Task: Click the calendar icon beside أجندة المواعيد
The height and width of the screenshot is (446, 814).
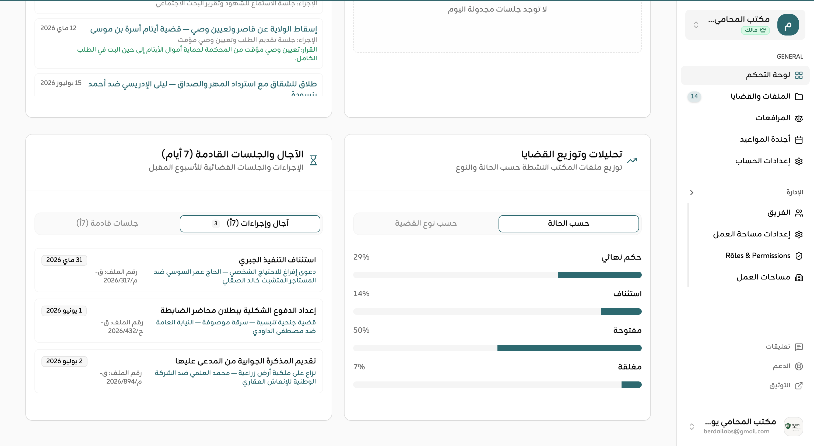Action: click(798, 140)
